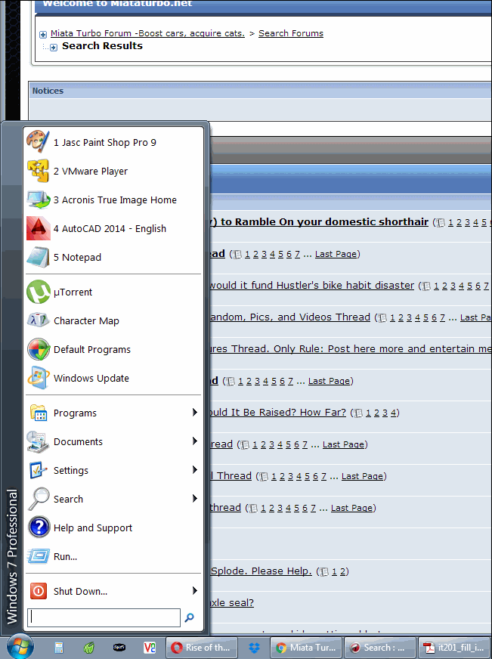Switch to Opera 'Rise of th...' window

pyautogui.click(x=202, y=648)
